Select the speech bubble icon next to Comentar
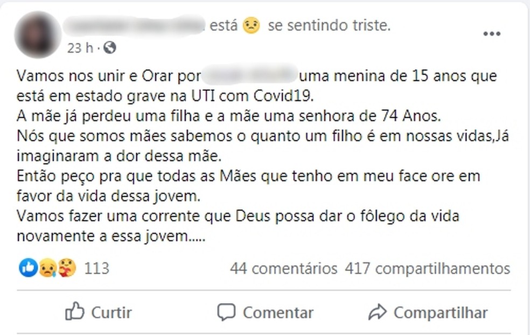530x335 pixels. [226, 312]
